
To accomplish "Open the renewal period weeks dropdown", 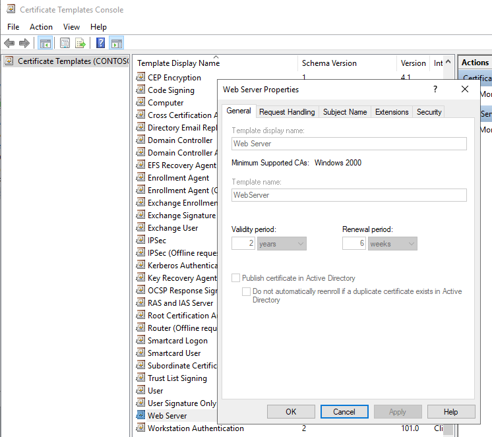I will pos(393,244).
